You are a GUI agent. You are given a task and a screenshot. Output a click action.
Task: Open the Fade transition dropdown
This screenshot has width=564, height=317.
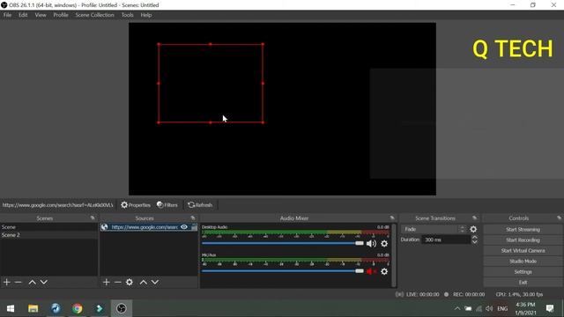click(434, 229)
